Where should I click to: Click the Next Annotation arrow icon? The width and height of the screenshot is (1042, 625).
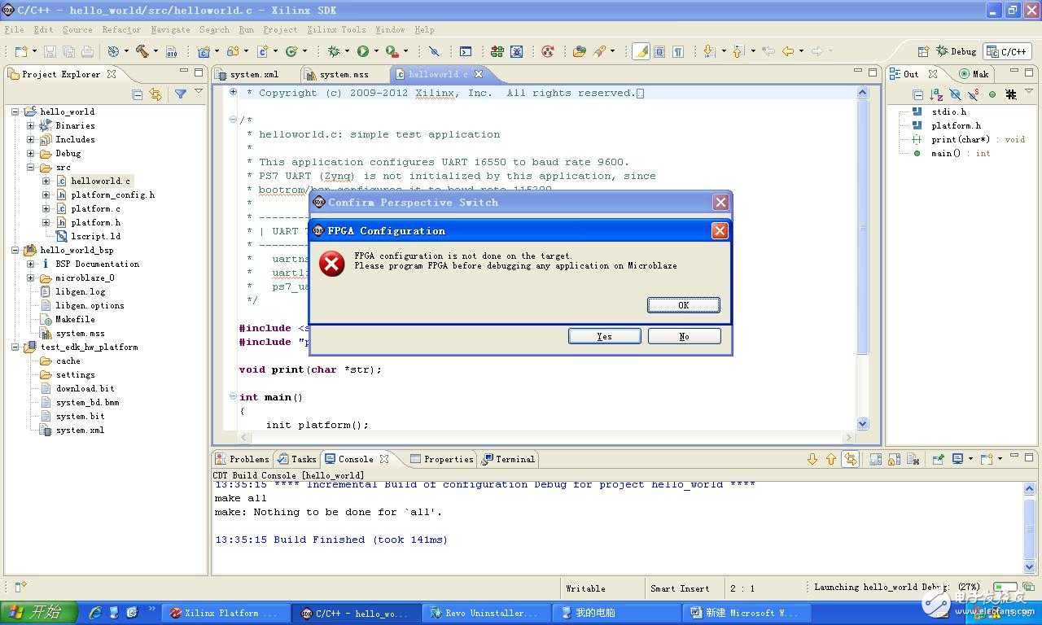(708, 51)
